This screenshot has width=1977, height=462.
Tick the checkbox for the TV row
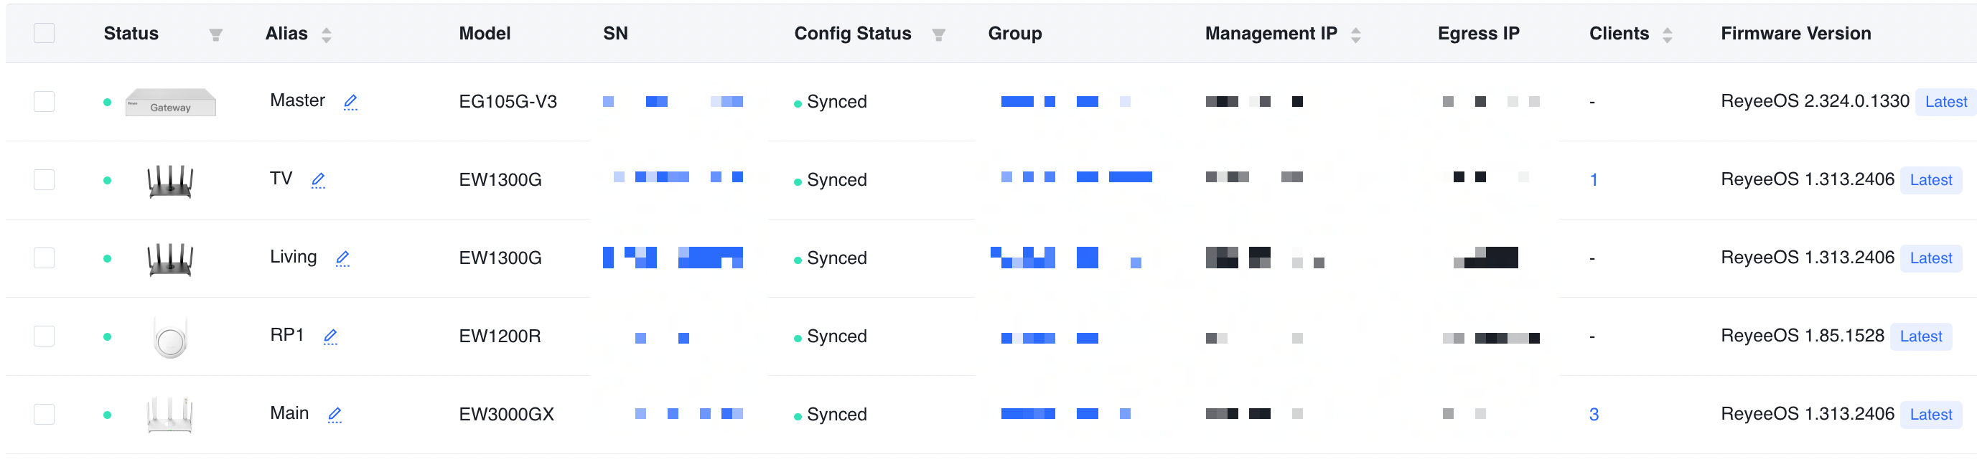pyautogui.click(x=45, y=179)
